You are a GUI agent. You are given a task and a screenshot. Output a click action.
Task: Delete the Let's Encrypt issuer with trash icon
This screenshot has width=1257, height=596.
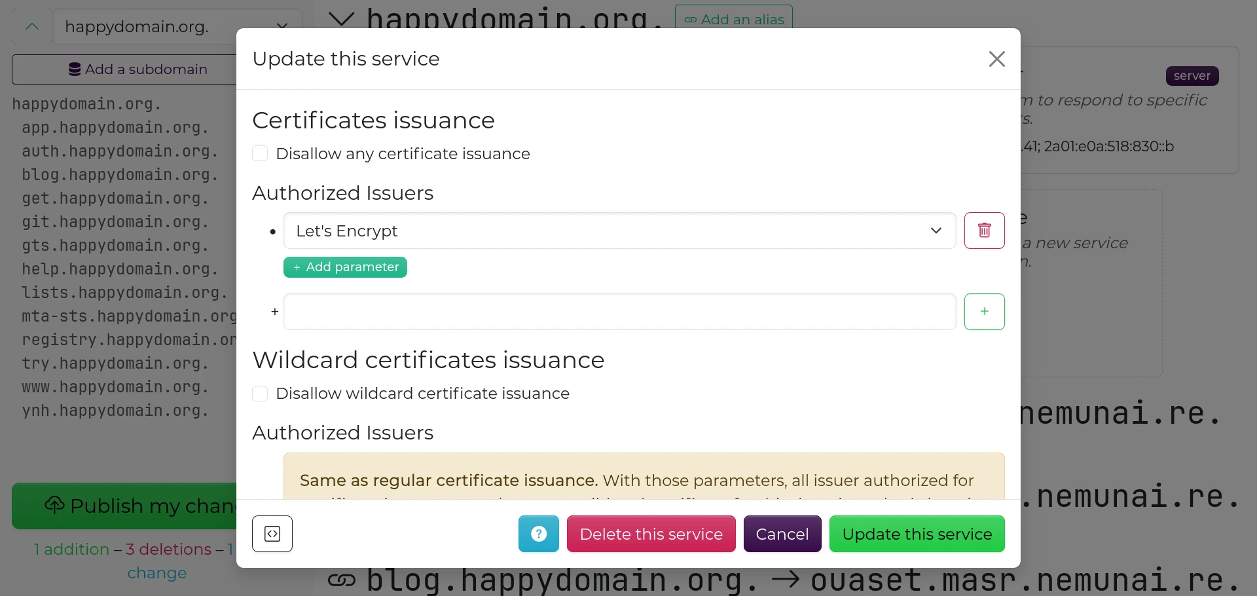[x=984, y=231]
